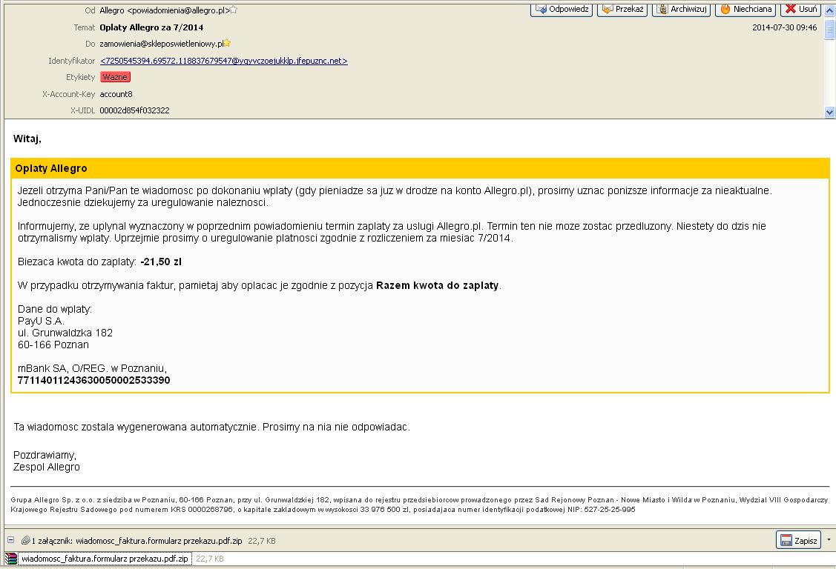836x569 pixels.
Task: Delete the email with Usuń
Action: point(800,9)
